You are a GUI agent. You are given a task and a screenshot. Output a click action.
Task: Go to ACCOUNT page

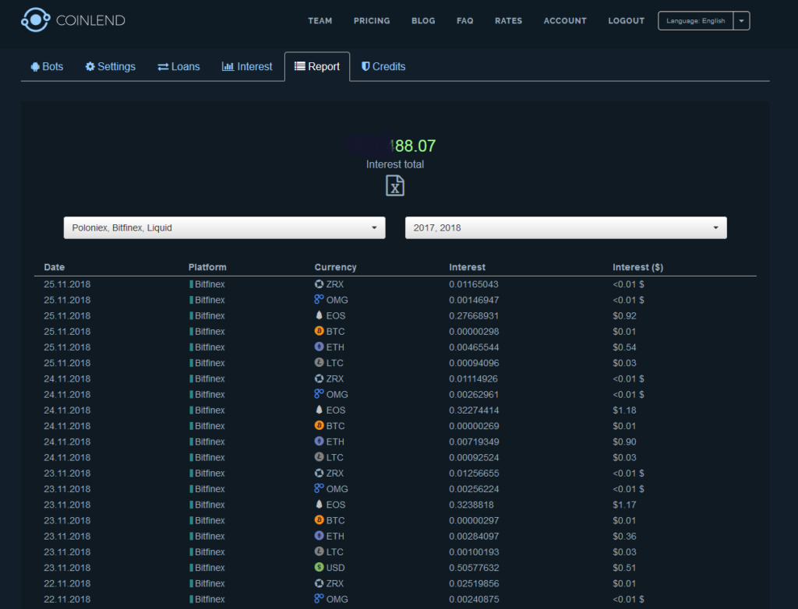point(565,21)
